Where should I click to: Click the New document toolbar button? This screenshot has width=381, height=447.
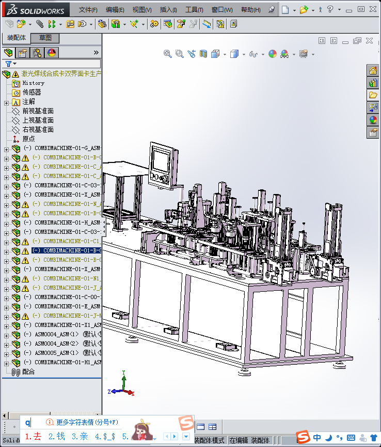coord(285,10)
